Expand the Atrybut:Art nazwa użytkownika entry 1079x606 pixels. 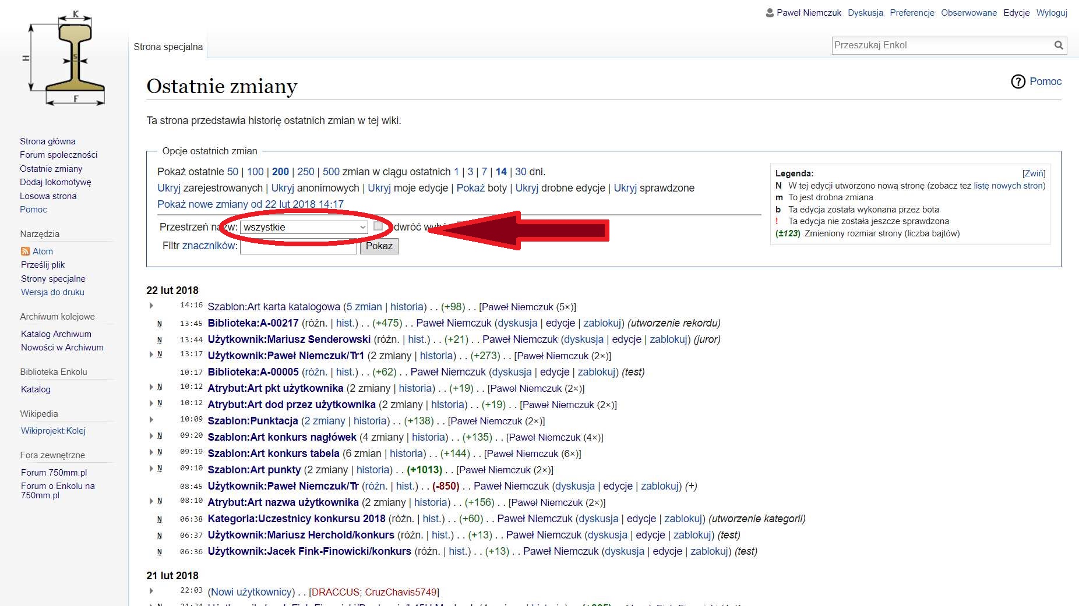click(151, 501)
